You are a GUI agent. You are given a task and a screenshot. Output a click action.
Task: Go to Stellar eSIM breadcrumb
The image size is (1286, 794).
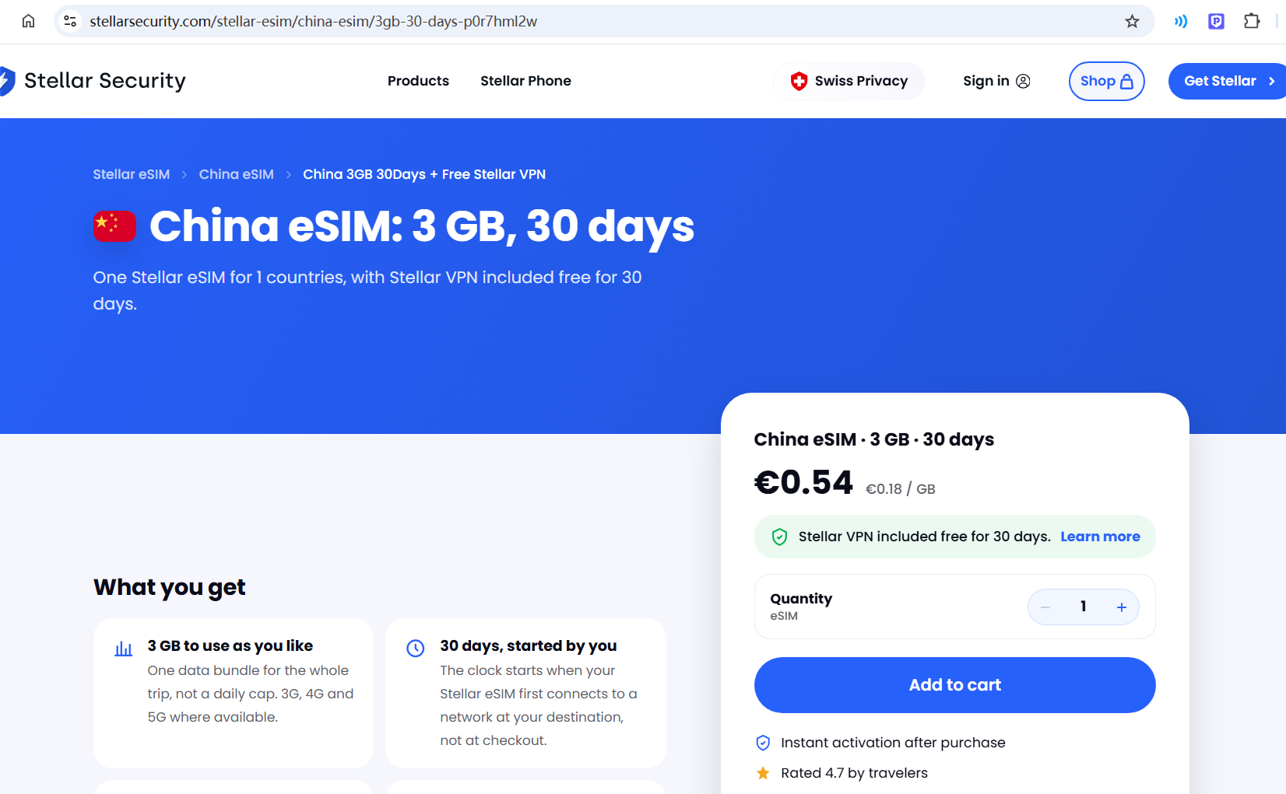pos(132,174)
